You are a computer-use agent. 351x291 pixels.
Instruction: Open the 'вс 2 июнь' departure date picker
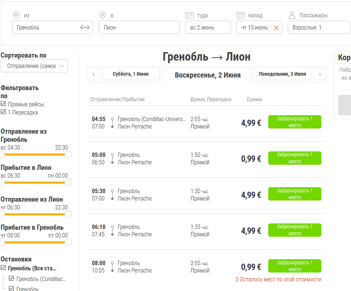click(x=208, y=27)
